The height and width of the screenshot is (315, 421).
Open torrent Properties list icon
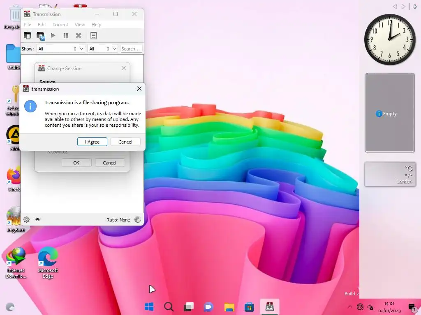[x=94, y=36]
